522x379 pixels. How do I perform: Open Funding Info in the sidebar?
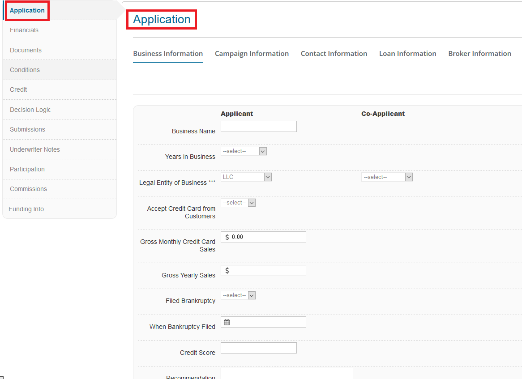coord(26,209)
